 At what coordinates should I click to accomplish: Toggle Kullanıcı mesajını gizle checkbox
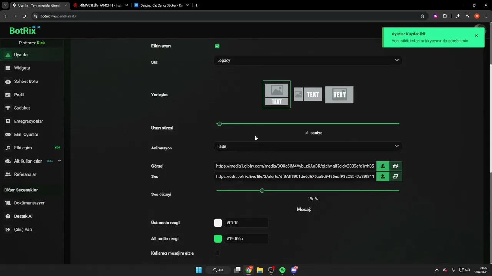217,253
